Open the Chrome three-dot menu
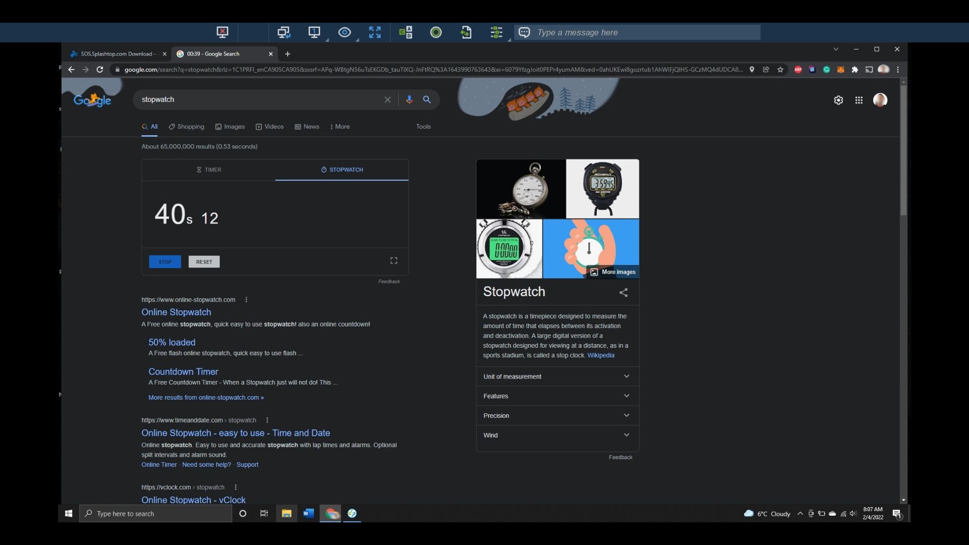Viewport: 969px width, 545px height. [898, 70]
